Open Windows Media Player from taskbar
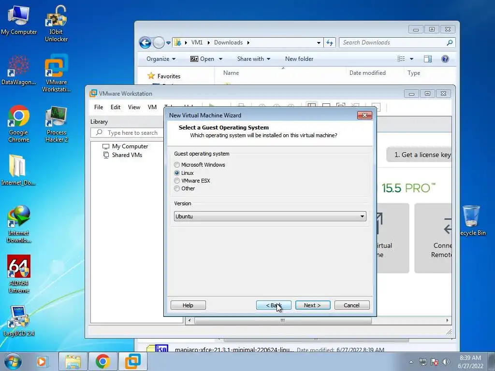The height and width of the screenshot is (371, 495). 42,361
